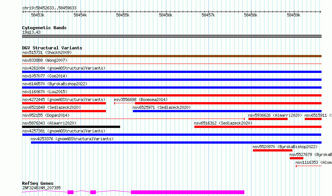Click the 19q13.43 band label

pos(31,32)
